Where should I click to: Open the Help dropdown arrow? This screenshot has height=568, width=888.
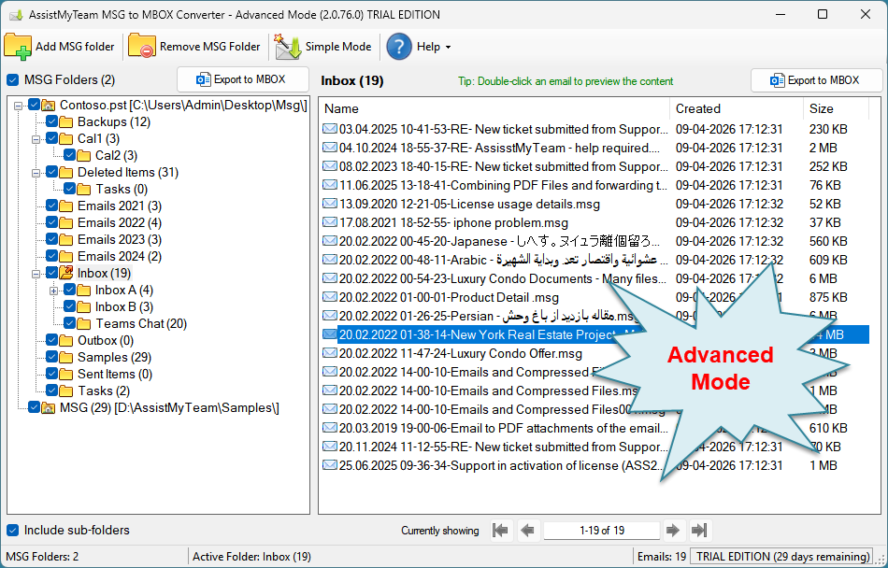(448, 48)
